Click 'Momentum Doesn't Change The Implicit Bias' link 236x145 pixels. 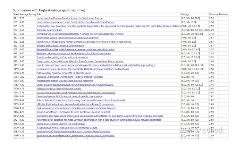[61, 124]
